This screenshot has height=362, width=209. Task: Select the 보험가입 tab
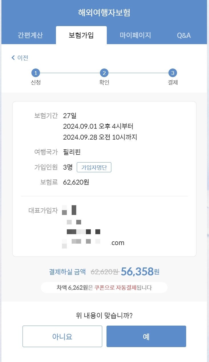[81, 35]
